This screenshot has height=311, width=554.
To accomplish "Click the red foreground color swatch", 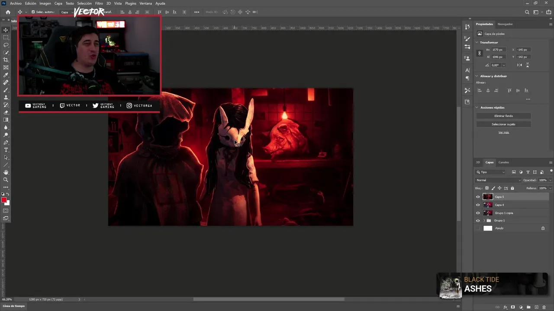I will click(x=4, y=200).
